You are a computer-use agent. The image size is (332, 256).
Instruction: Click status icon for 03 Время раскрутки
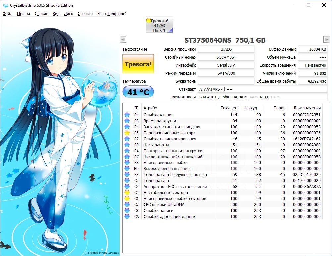pos(127,121)
